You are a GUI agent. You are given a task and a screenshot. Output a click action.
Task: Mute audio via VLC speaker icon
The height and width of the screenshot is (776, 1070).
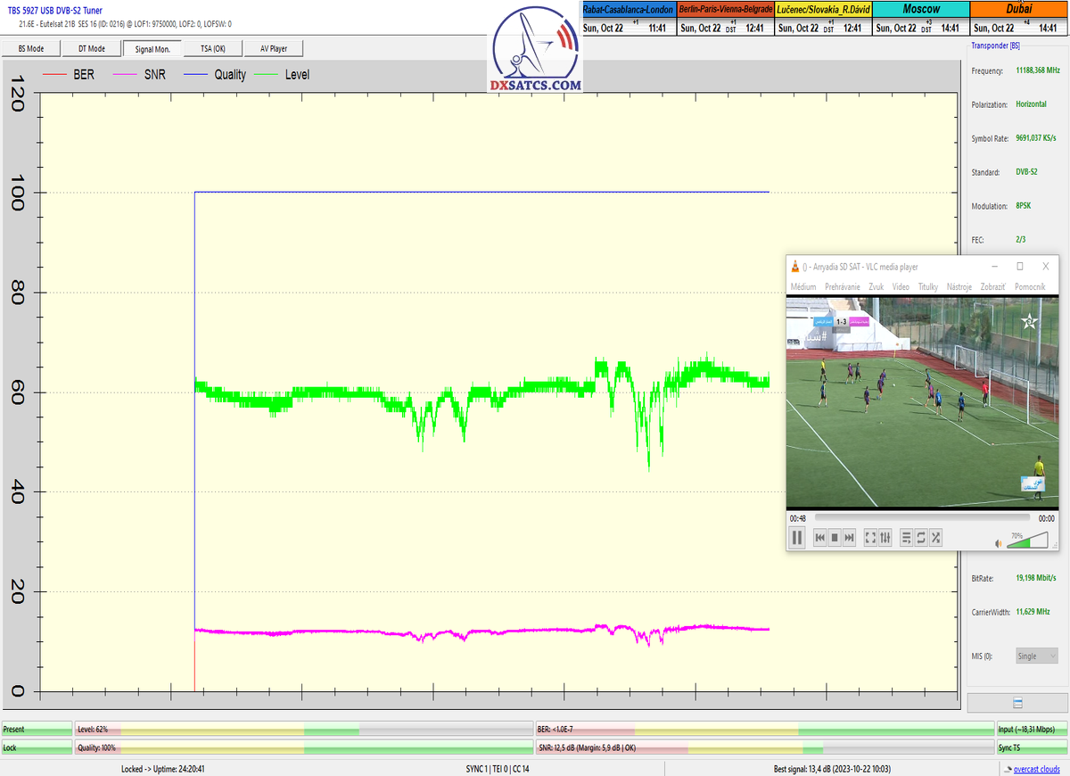[x=999, y=542]
